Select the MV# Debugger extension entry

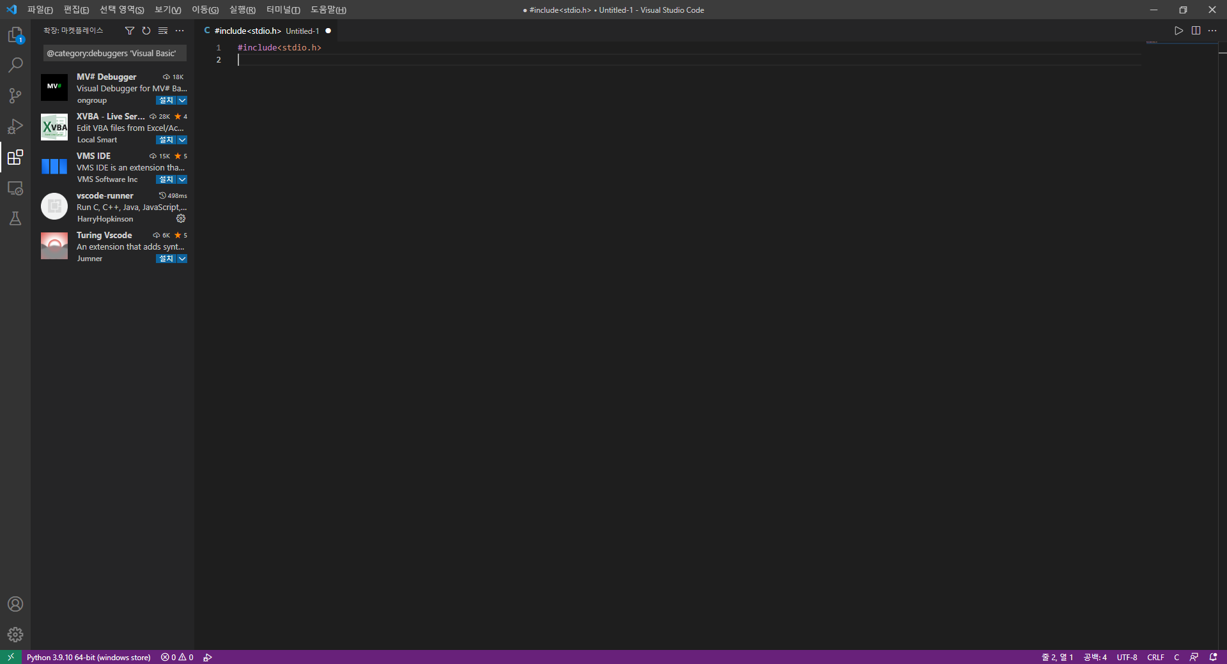click(x=113, y=87)
